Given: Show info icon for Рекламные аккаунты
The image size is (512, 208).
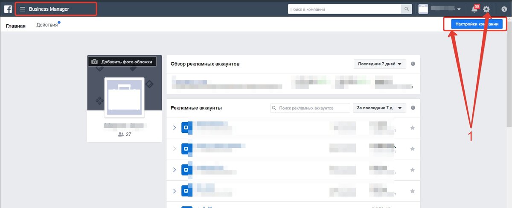Looking at the screenshot, I should (x=413, y=108).
